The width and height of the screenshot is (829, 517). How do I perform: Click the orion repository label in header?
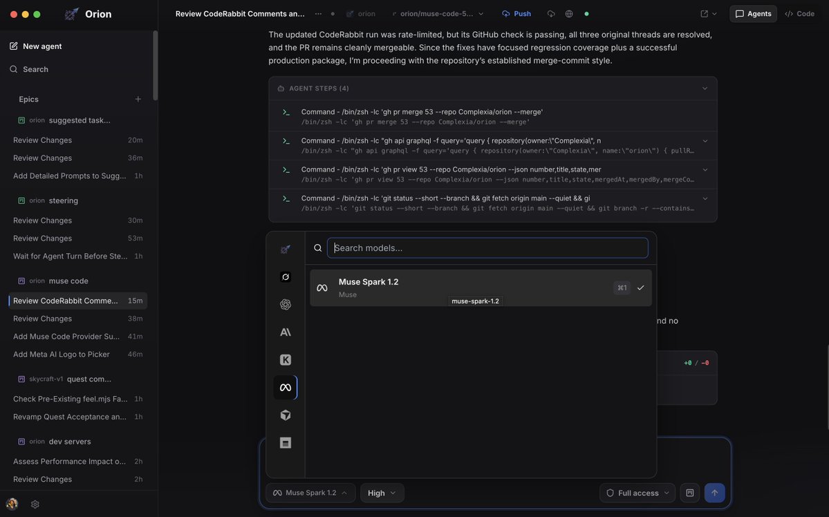pyautogui.click(x=361, y=14)
